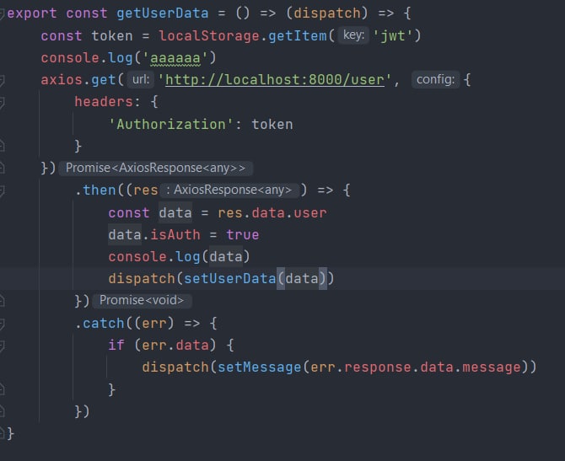This screenshot has height=461, width=565.
Task: Collapse the fold on the axios.get line
Action: (2, 80)
